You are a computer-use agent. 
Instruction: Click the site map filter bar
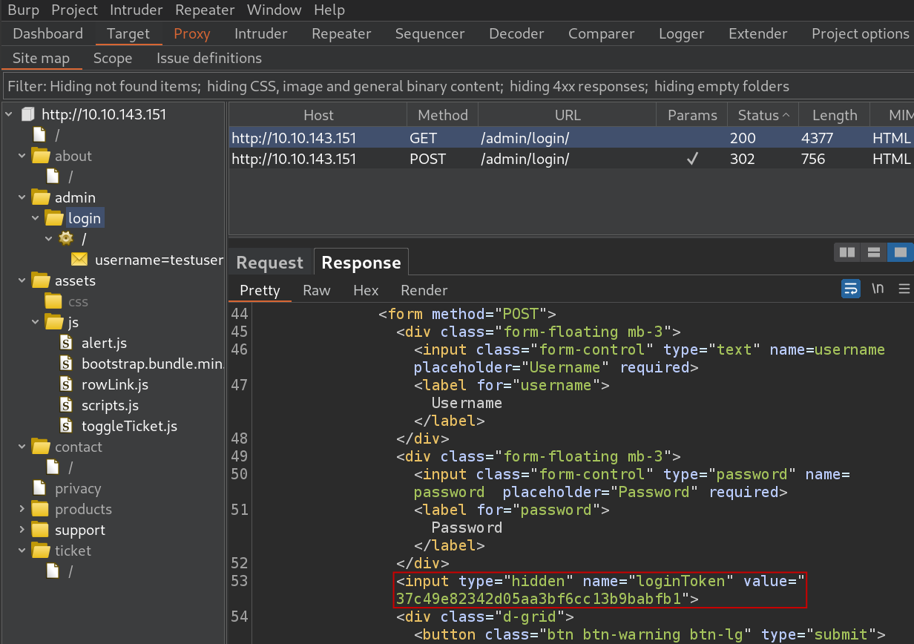click(457, 86)
